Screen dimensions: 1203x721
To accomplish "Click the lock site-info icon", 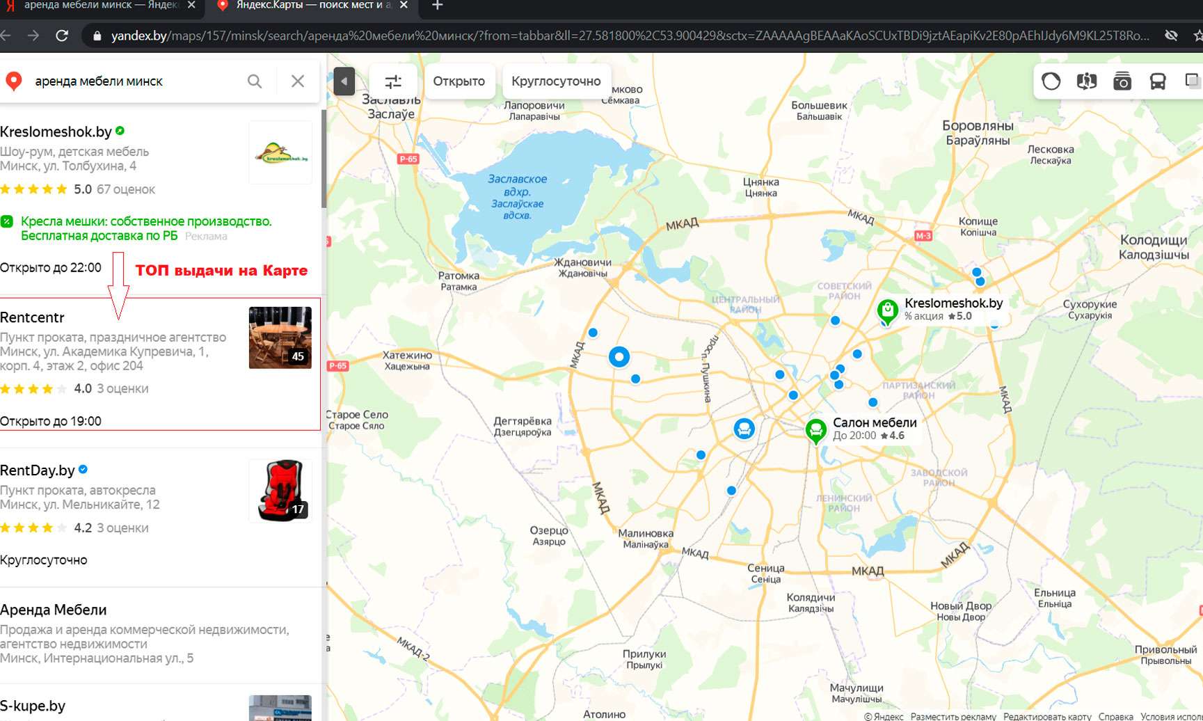I will (x=97, y=35).
